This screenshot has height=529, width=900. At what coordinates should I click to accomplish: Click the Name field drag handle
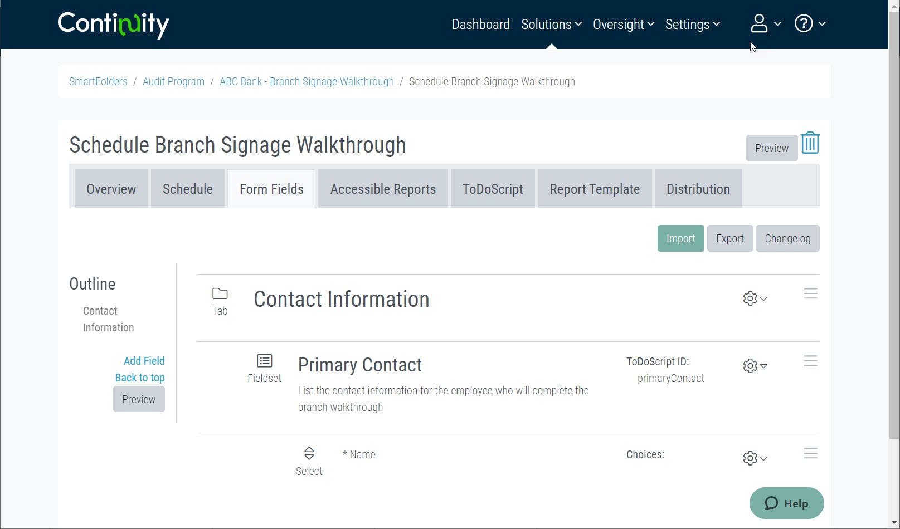tap(810, 453)
